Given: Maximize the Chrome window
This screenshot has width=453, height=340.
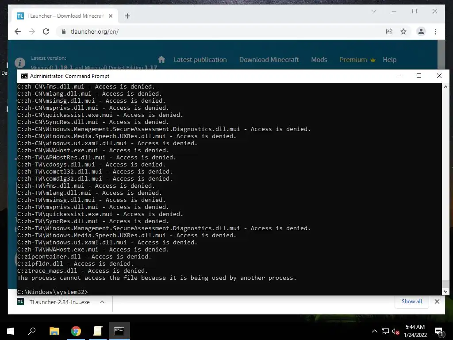Looking at the screenshot, I should (x=415, y=11).
